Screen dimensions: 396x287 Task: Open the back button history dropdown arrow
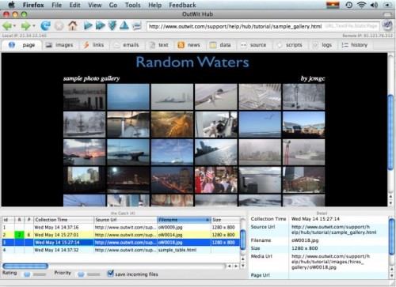[14, 26]
